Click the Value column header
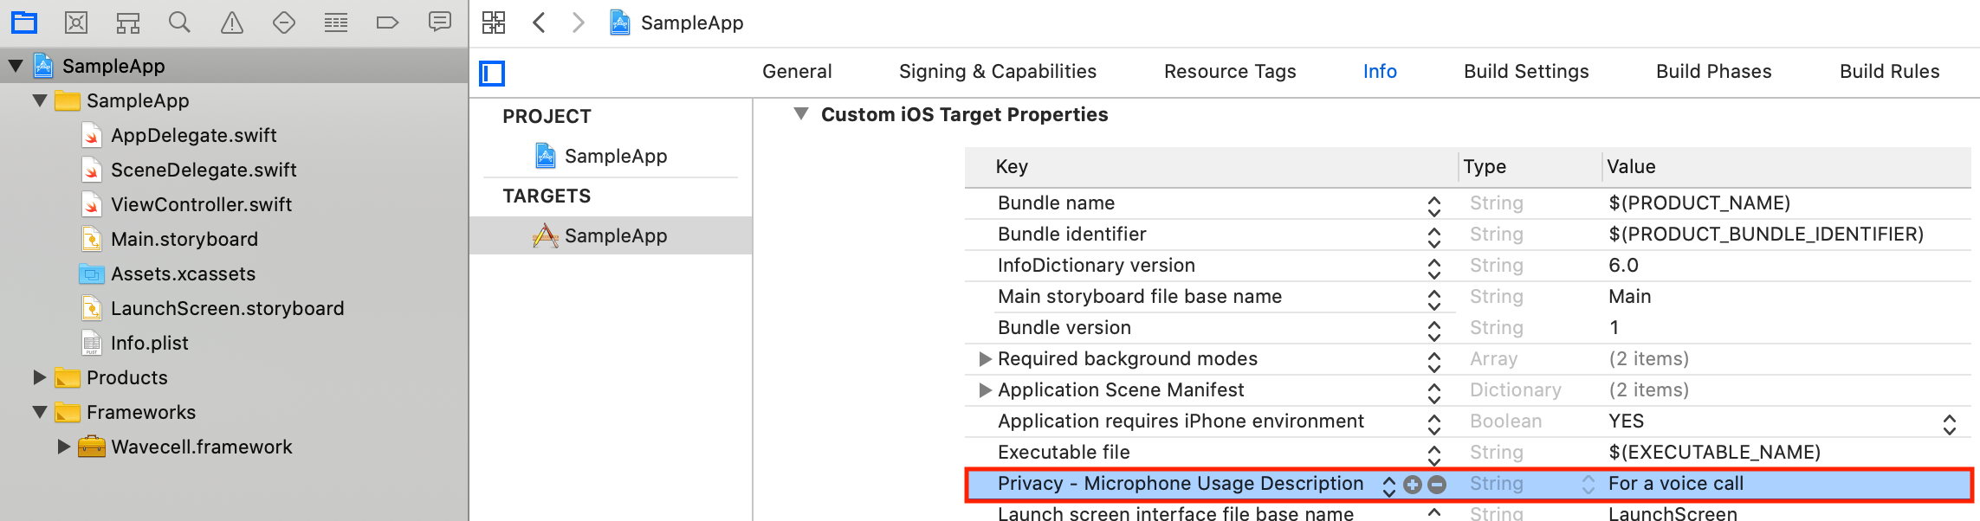 click(x=1631, y=166)
